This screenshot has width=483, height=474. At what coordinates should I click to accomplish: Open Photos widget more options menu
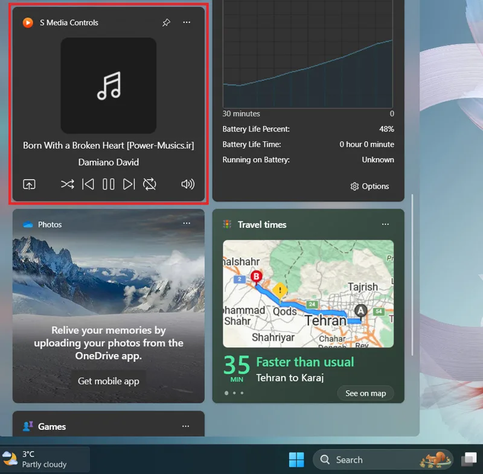click(x=187, y=223)
